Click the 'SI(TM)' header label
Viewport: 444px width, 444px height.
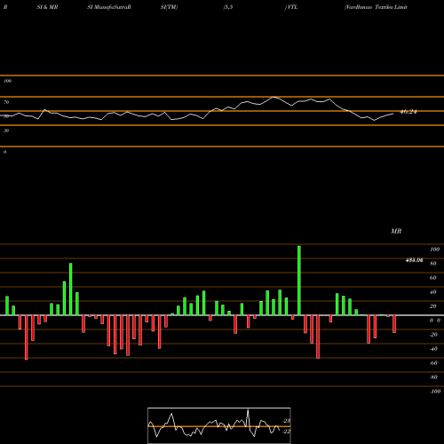pyautogui.click(x=169, y=7)
